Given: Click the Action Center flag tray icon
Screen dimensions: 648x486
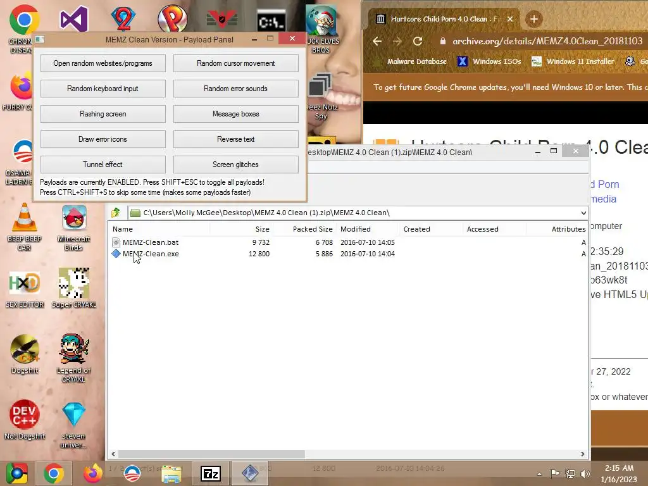Looking at the screenshot, I should click(554, 473).
